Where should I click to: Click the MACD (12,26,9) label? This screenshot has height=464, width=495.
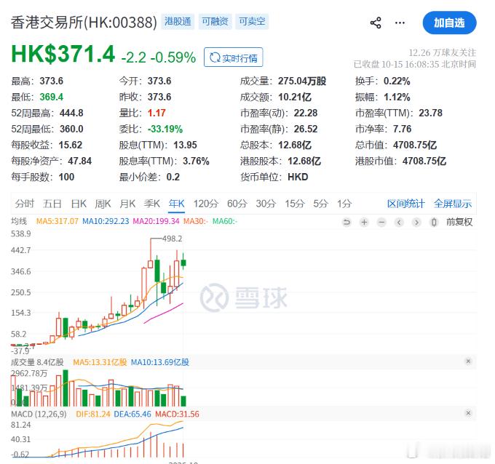point(39,414)
